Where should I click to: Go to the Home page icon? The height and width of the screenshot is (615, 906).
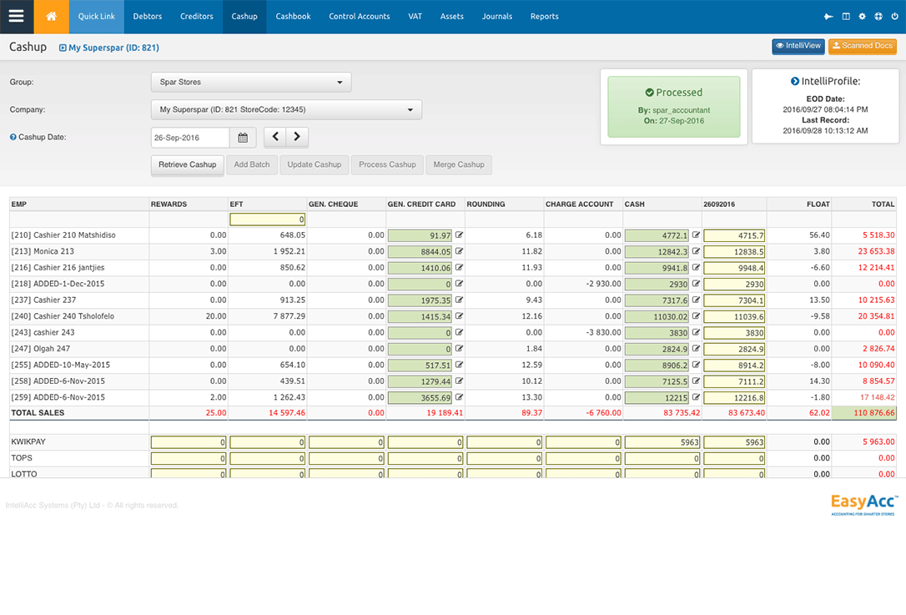tap(52, 16)
